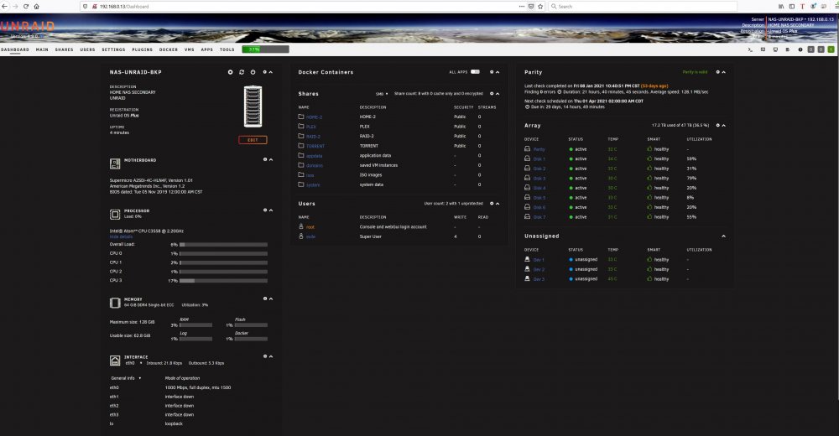Click the EDIT button under the server image
This screenshot has height=436, width=839.
tap(253, 140)
